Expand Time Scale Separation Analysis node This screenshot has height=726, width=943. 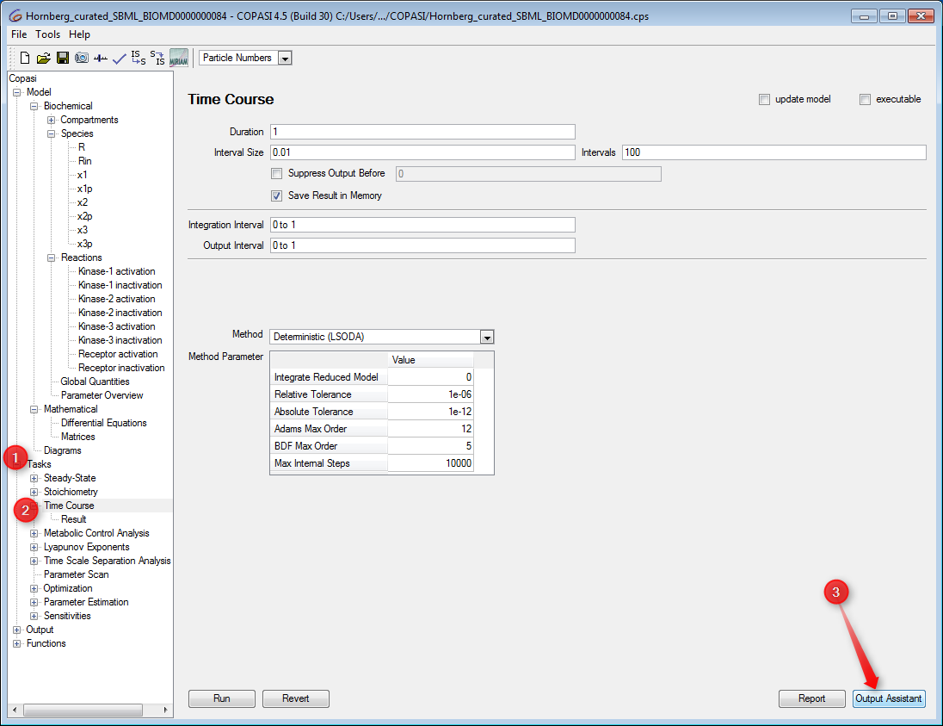[x=34, y=561]
